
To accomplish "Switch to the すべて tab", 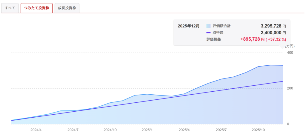I will (10, 8).
